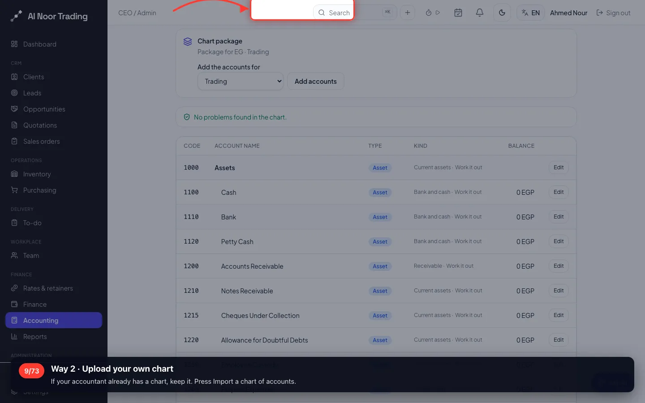Image resolution: width=645 pixels, height=403 pixels.
Task: Open the calendar icon in top bar
Action: tap(458, 13)
